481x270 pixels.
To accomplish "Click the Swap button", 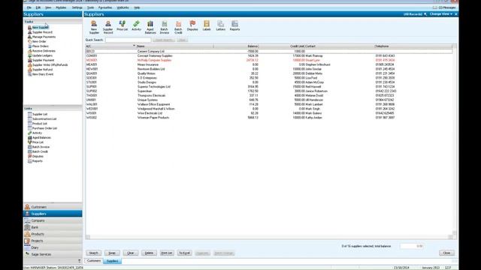I will (x=112, y=253).
